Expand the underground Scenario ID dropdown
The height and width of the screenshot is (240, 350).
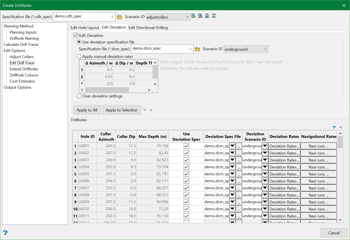click(265, 49)
